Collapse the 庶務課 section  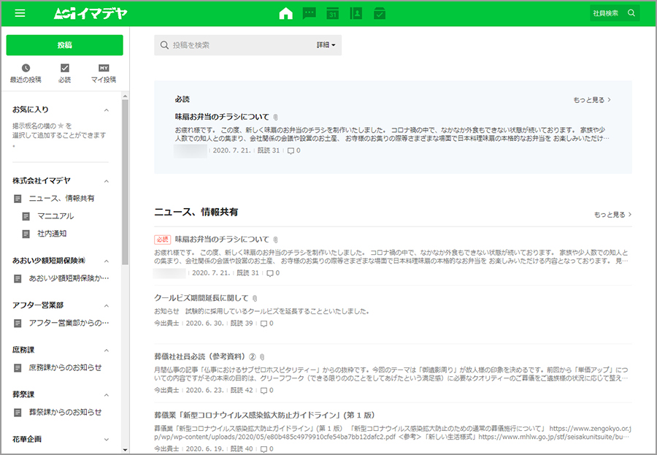106,350
